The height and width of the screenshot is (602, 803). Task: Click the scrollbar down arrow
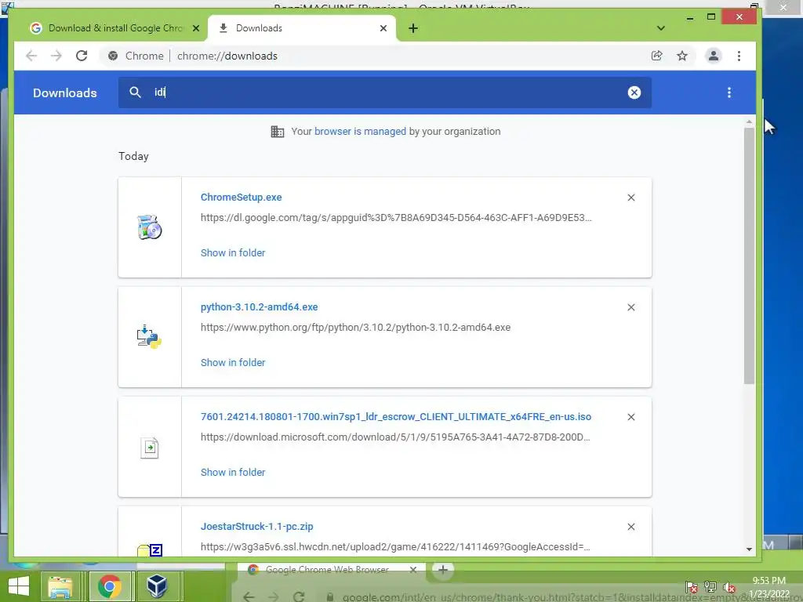point(749,549)
